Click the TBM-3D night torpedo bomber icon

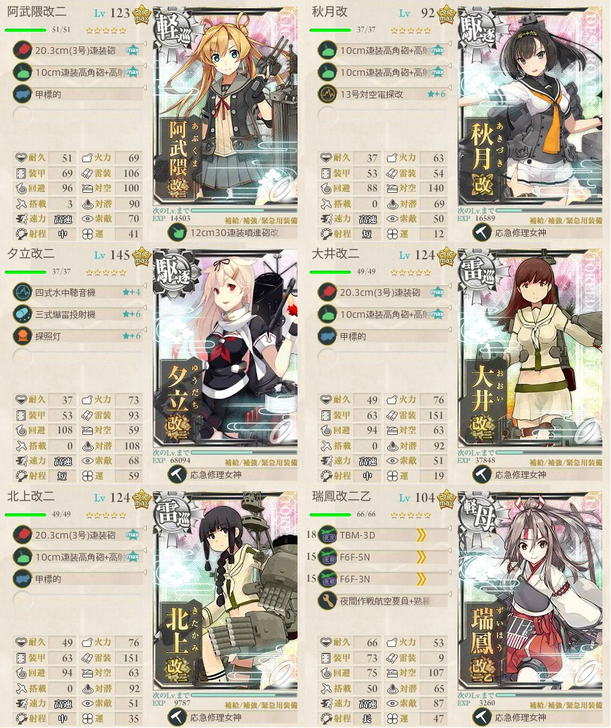pos(327,535)
